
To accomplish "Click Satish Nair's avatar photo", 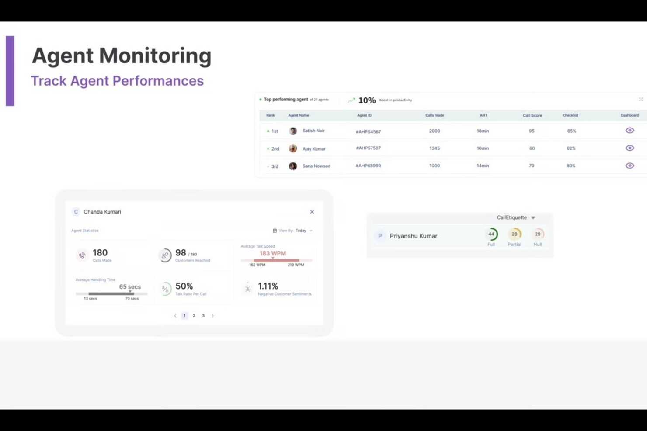I will pos(293,131).
